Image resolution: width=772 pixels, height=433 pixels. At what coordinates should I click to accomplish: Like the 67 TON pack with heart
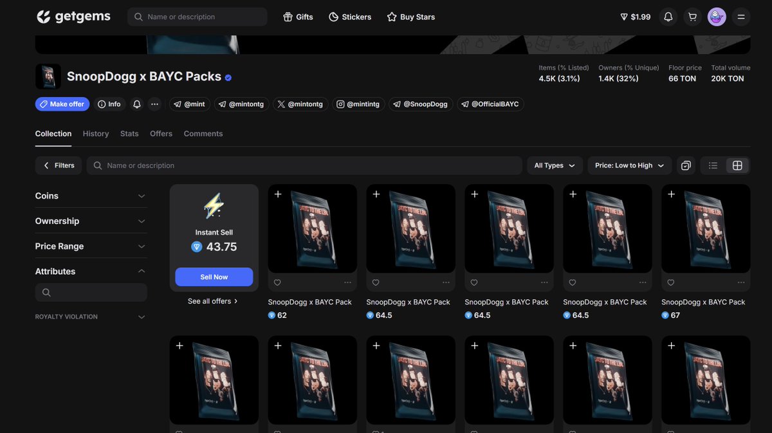coord(671,282)
